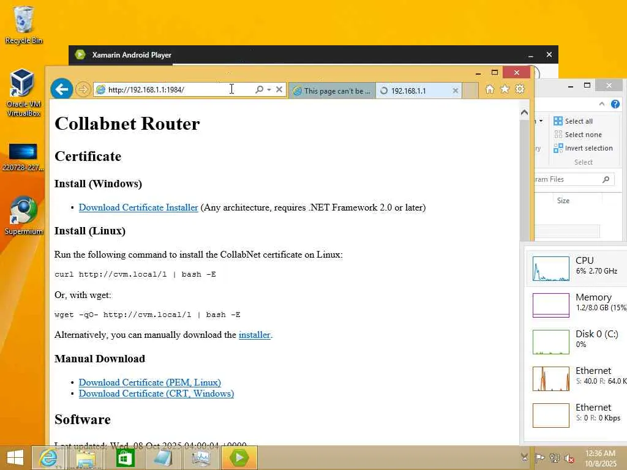Click the Size column header in File Explorer

tap(563, 201)
